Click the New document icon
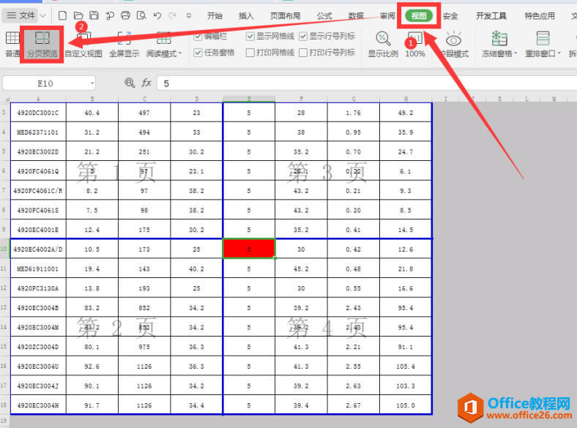577x428 pixels. click(62, 15)
